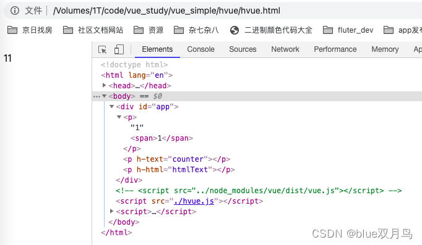The width and height of the screenshot is (422, 245).
Task: Open the fluter_dev bookmark folder
Action: pyautogui.click(x=348, y=30)
